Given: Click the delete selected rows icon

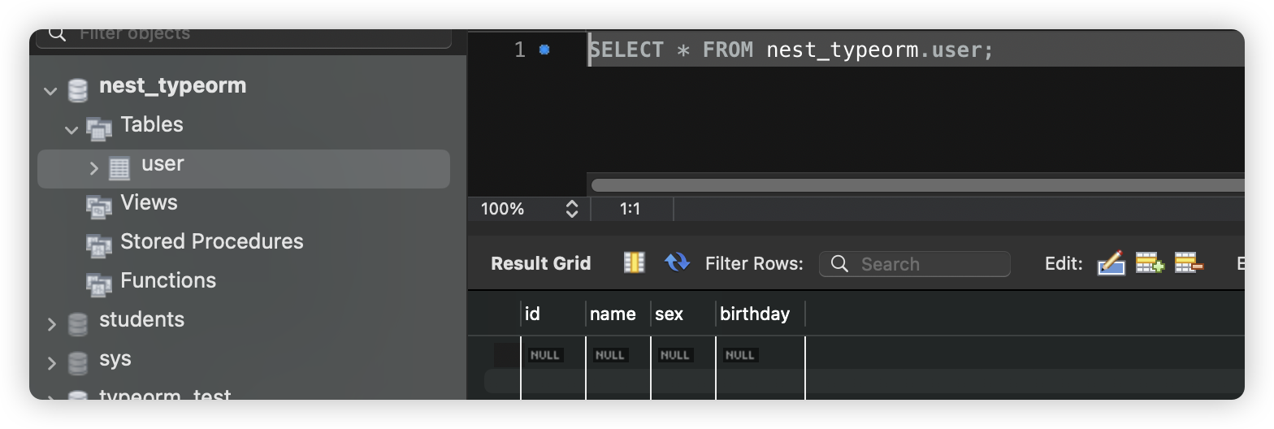Looking at the screenshot, I should tap(1188, 263).
